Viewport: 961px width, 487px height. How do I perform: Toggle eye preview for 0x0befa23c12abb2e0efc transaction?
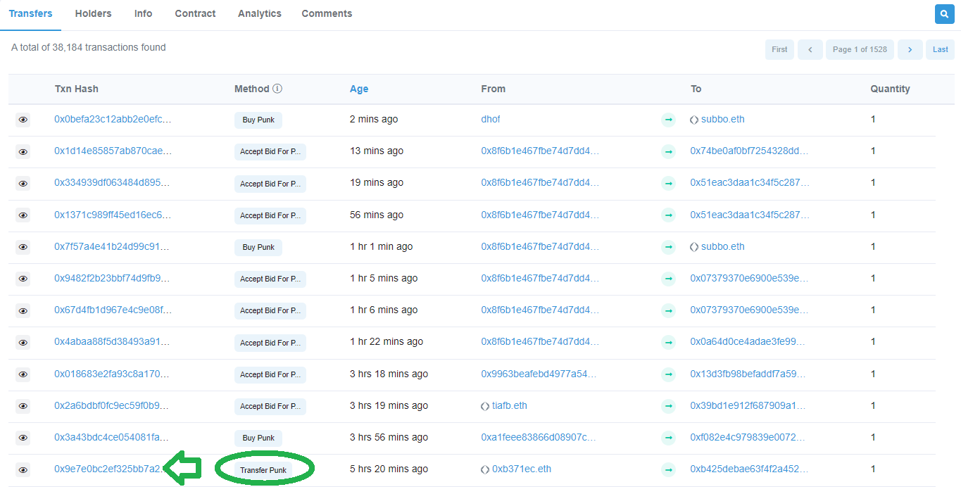coord(23,120)
